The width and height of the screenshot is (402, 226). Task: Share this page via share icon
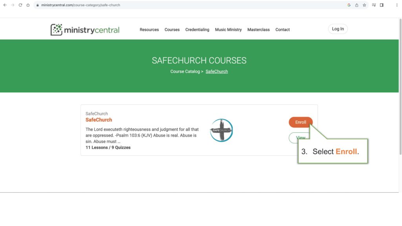[x=356, y=5]
